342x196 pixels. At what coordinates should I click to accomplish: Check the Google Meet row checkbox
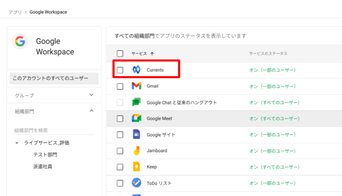(120, 118)
